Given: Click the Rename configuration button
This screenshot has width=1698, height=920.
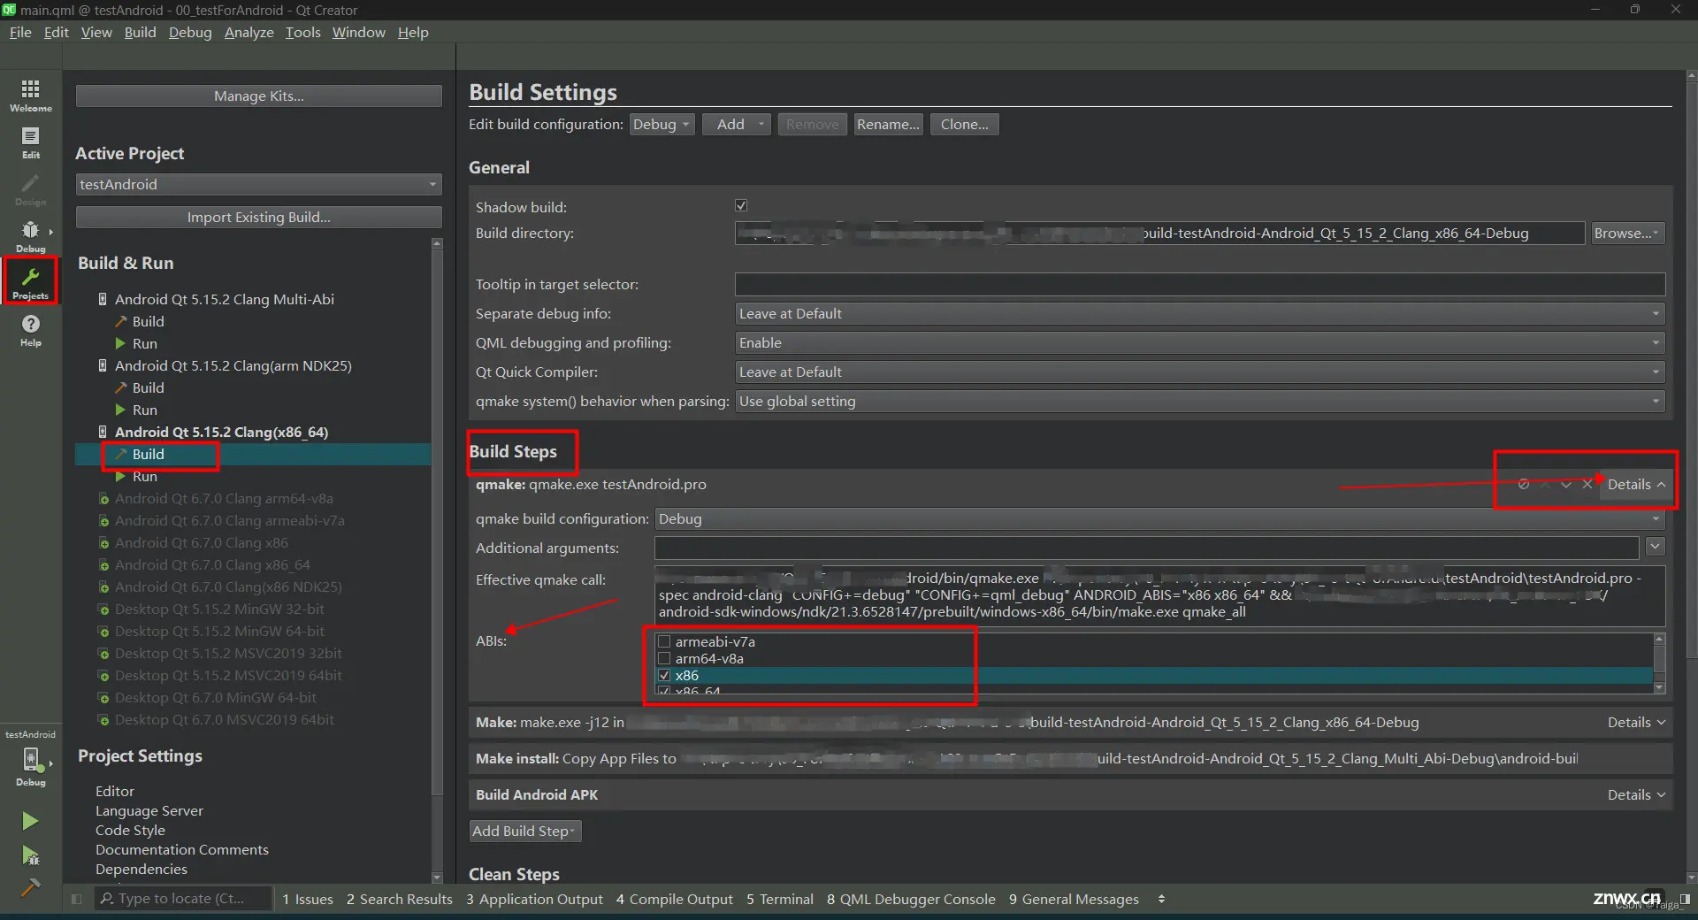Looking at the screenshot, I should 888,125.
